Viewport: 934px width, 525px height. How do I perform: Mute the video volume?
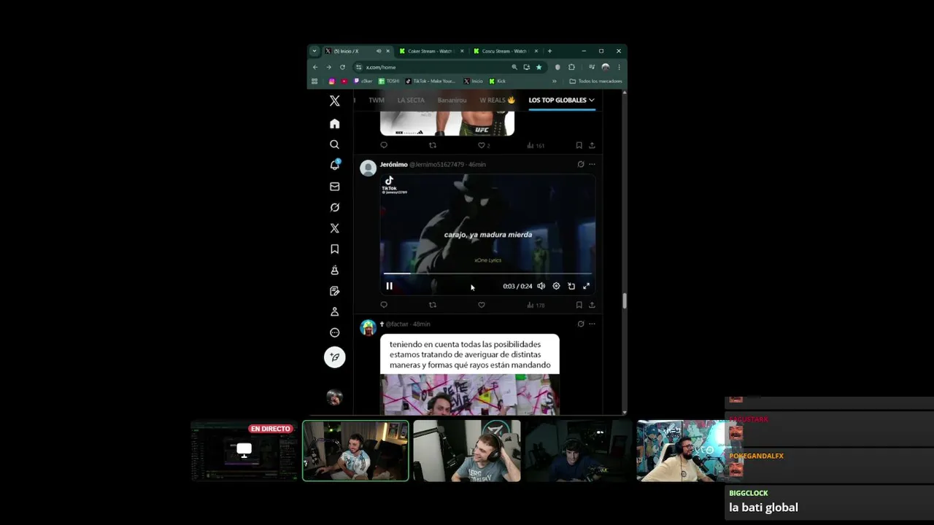tap(541, 286)
